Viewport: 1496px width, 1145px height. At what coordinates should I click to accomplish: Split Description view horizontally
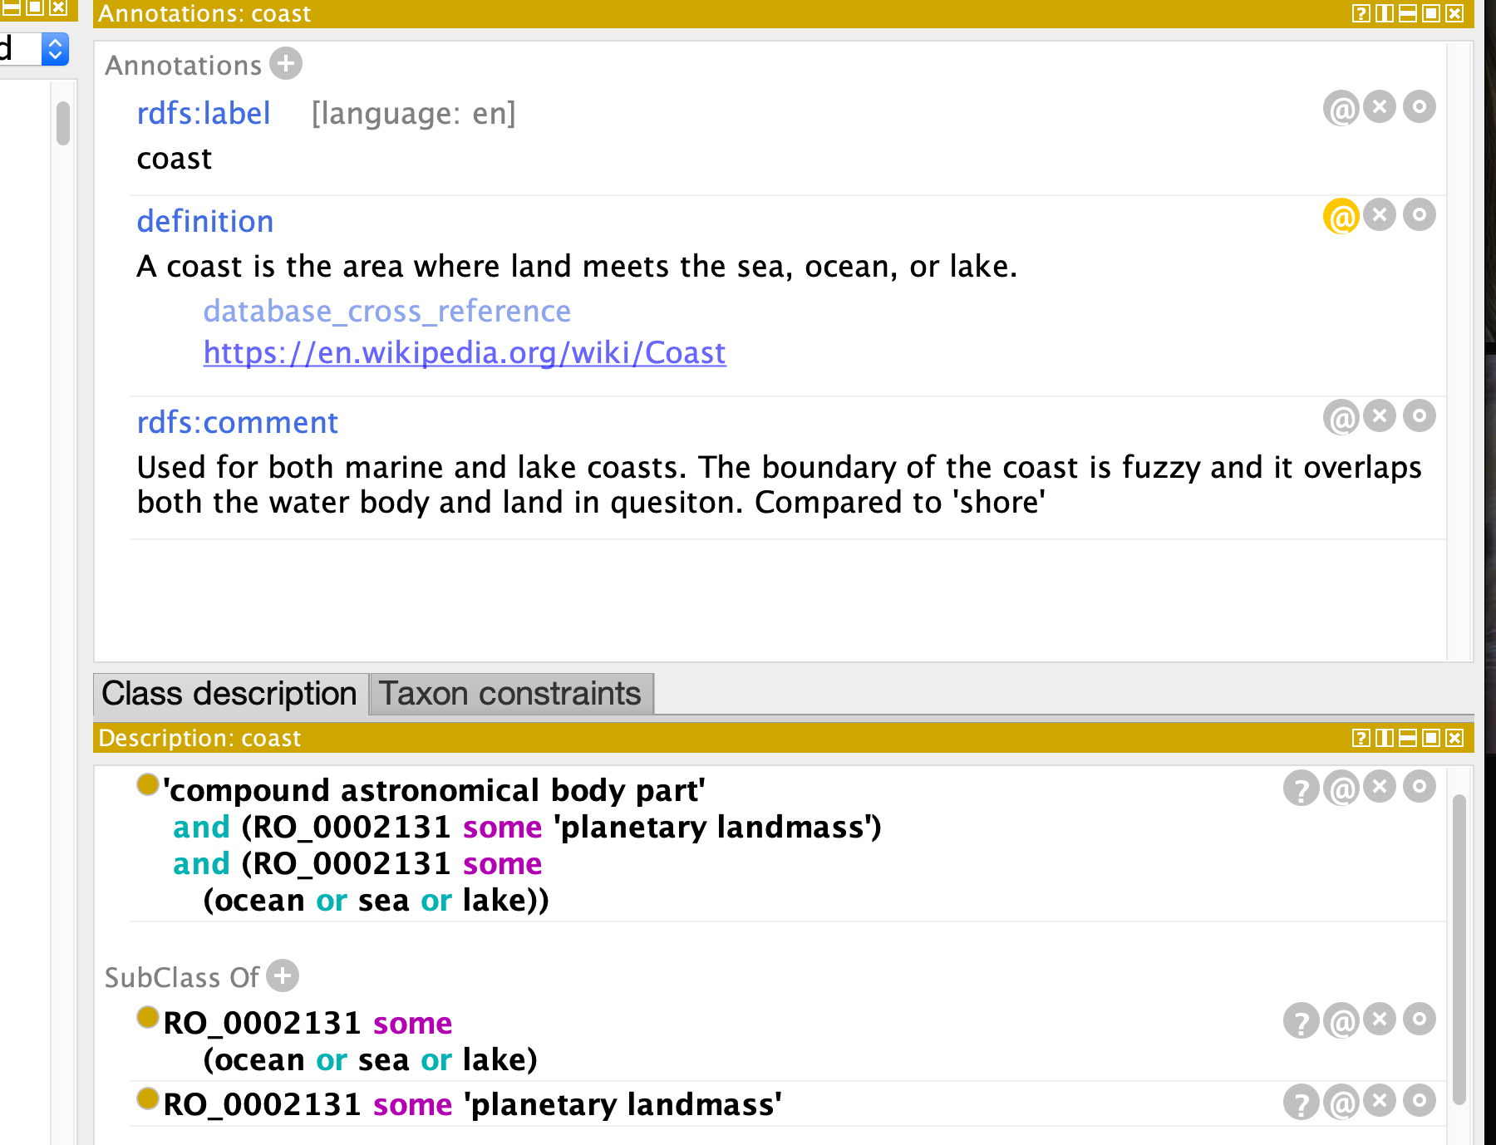point(1407,738)
